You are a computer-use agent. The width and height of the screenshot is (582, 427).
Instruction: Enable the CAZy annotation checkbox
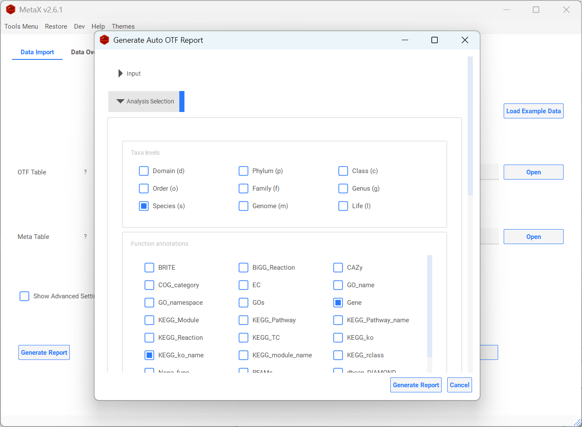(x=338, y=268)
